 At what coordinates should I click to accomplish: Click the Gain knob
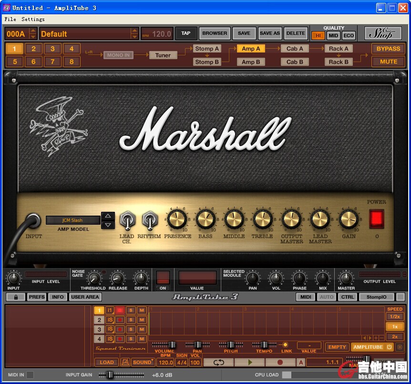click(349, 219)
